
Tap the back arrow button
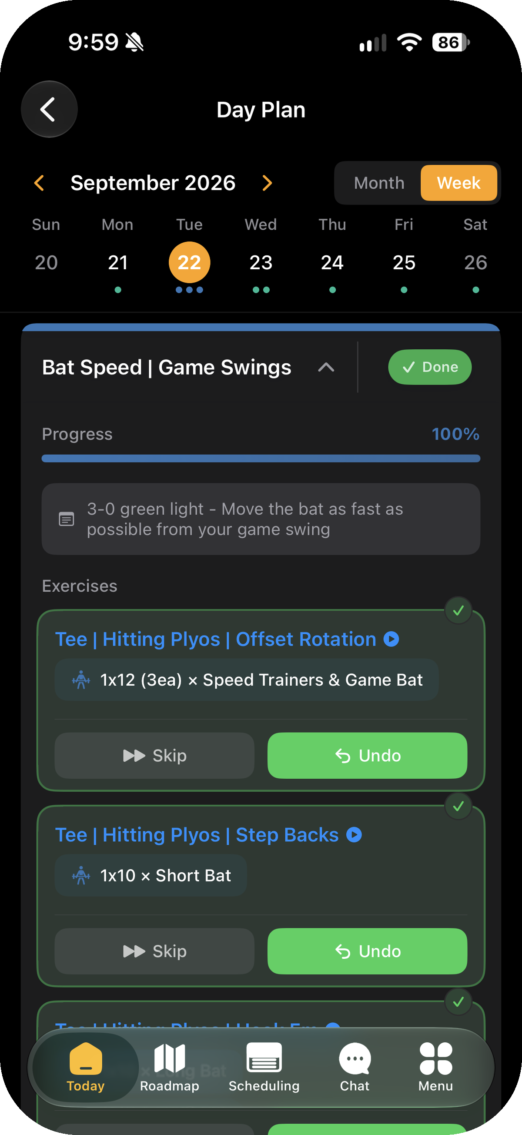tap(49, 109)
